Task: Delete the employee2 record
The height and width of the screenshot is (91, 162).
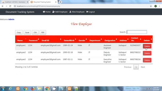Action: 147,53
